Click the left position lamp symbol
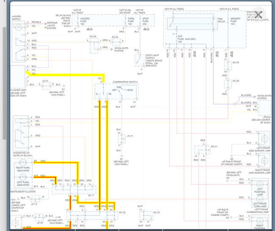275x231 pixels. pyautogui.click(x=259, y=187)
